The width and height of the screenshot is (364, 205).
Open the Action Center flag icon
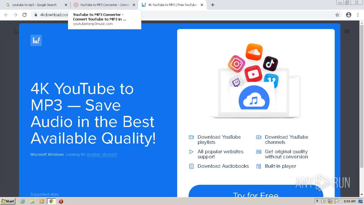tap(337, 201)
